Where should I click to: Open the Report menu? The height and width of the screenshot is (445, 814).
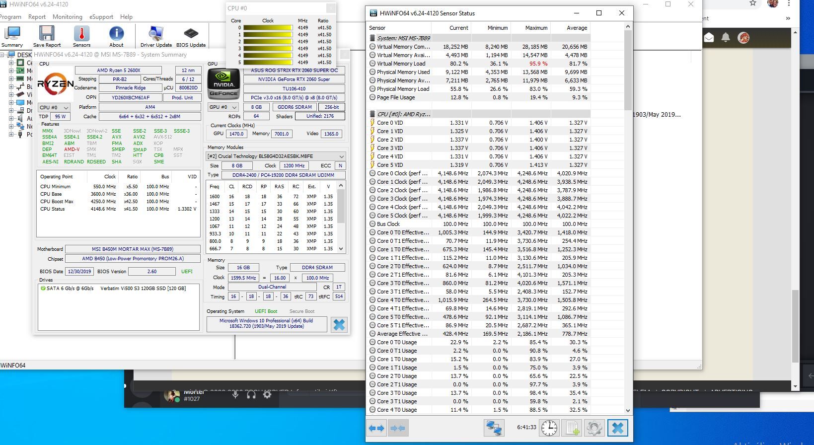[37, 17]
